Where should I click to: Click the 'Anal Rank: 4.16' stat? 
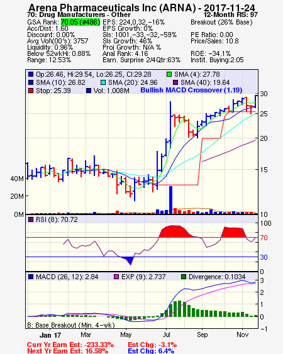tap(125, 53)
